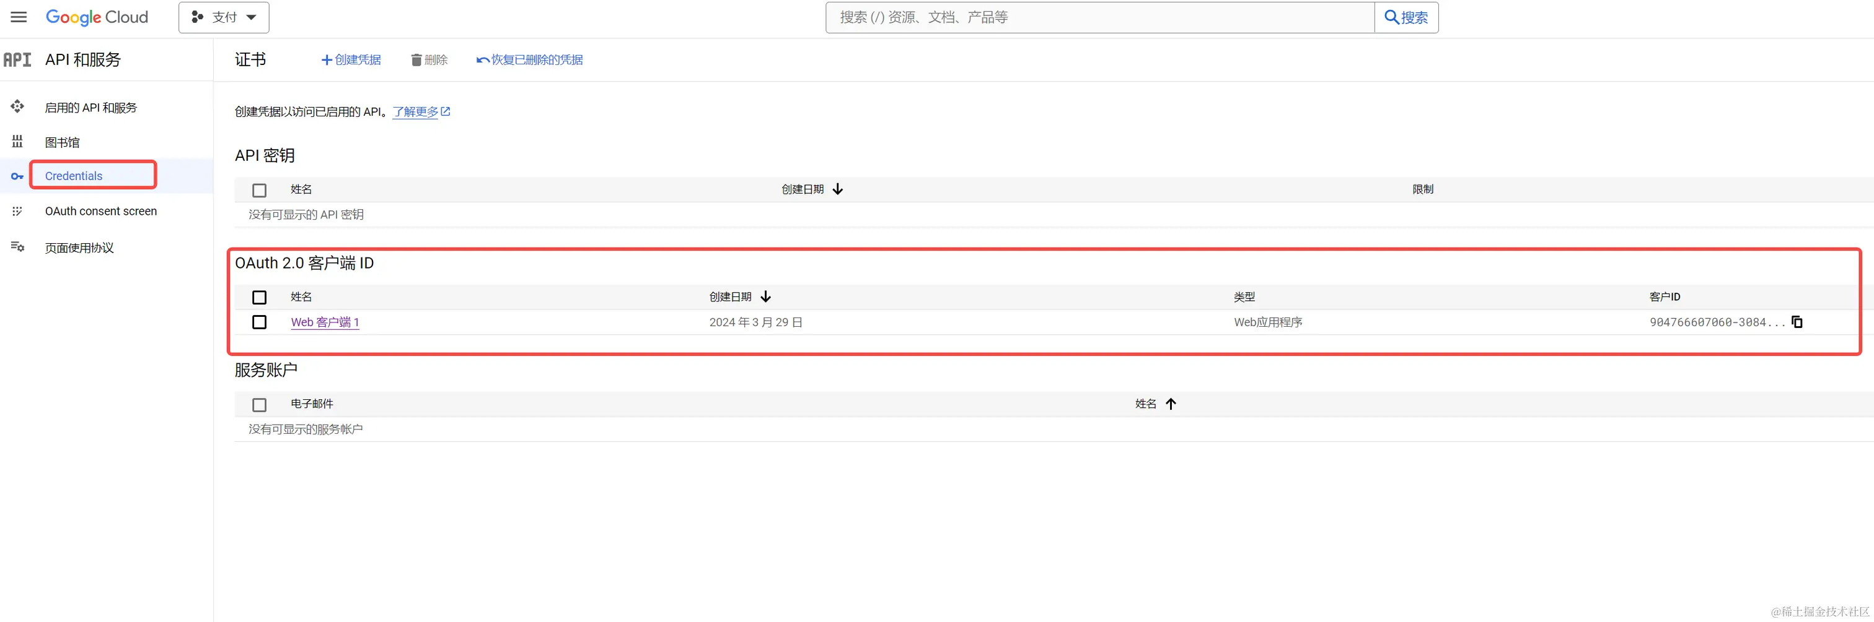Screen dimensions: 1874x622
Task: Click the 图书馆 library icon
Action: [x=17, y=141]
